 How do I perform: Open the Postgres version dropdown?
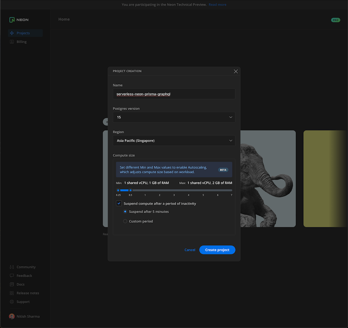pos(174,117)
